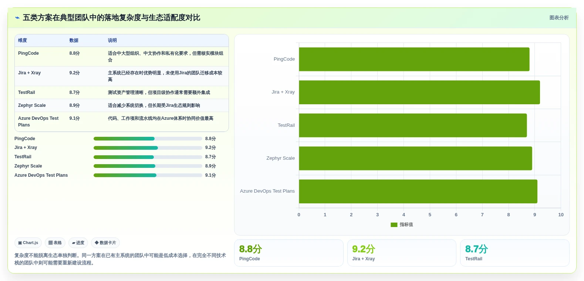Image resolution: width=584 pixels, height=281 pixels.
Task: Select the 数据卡片 tag chip
Action: click(105, 243)
